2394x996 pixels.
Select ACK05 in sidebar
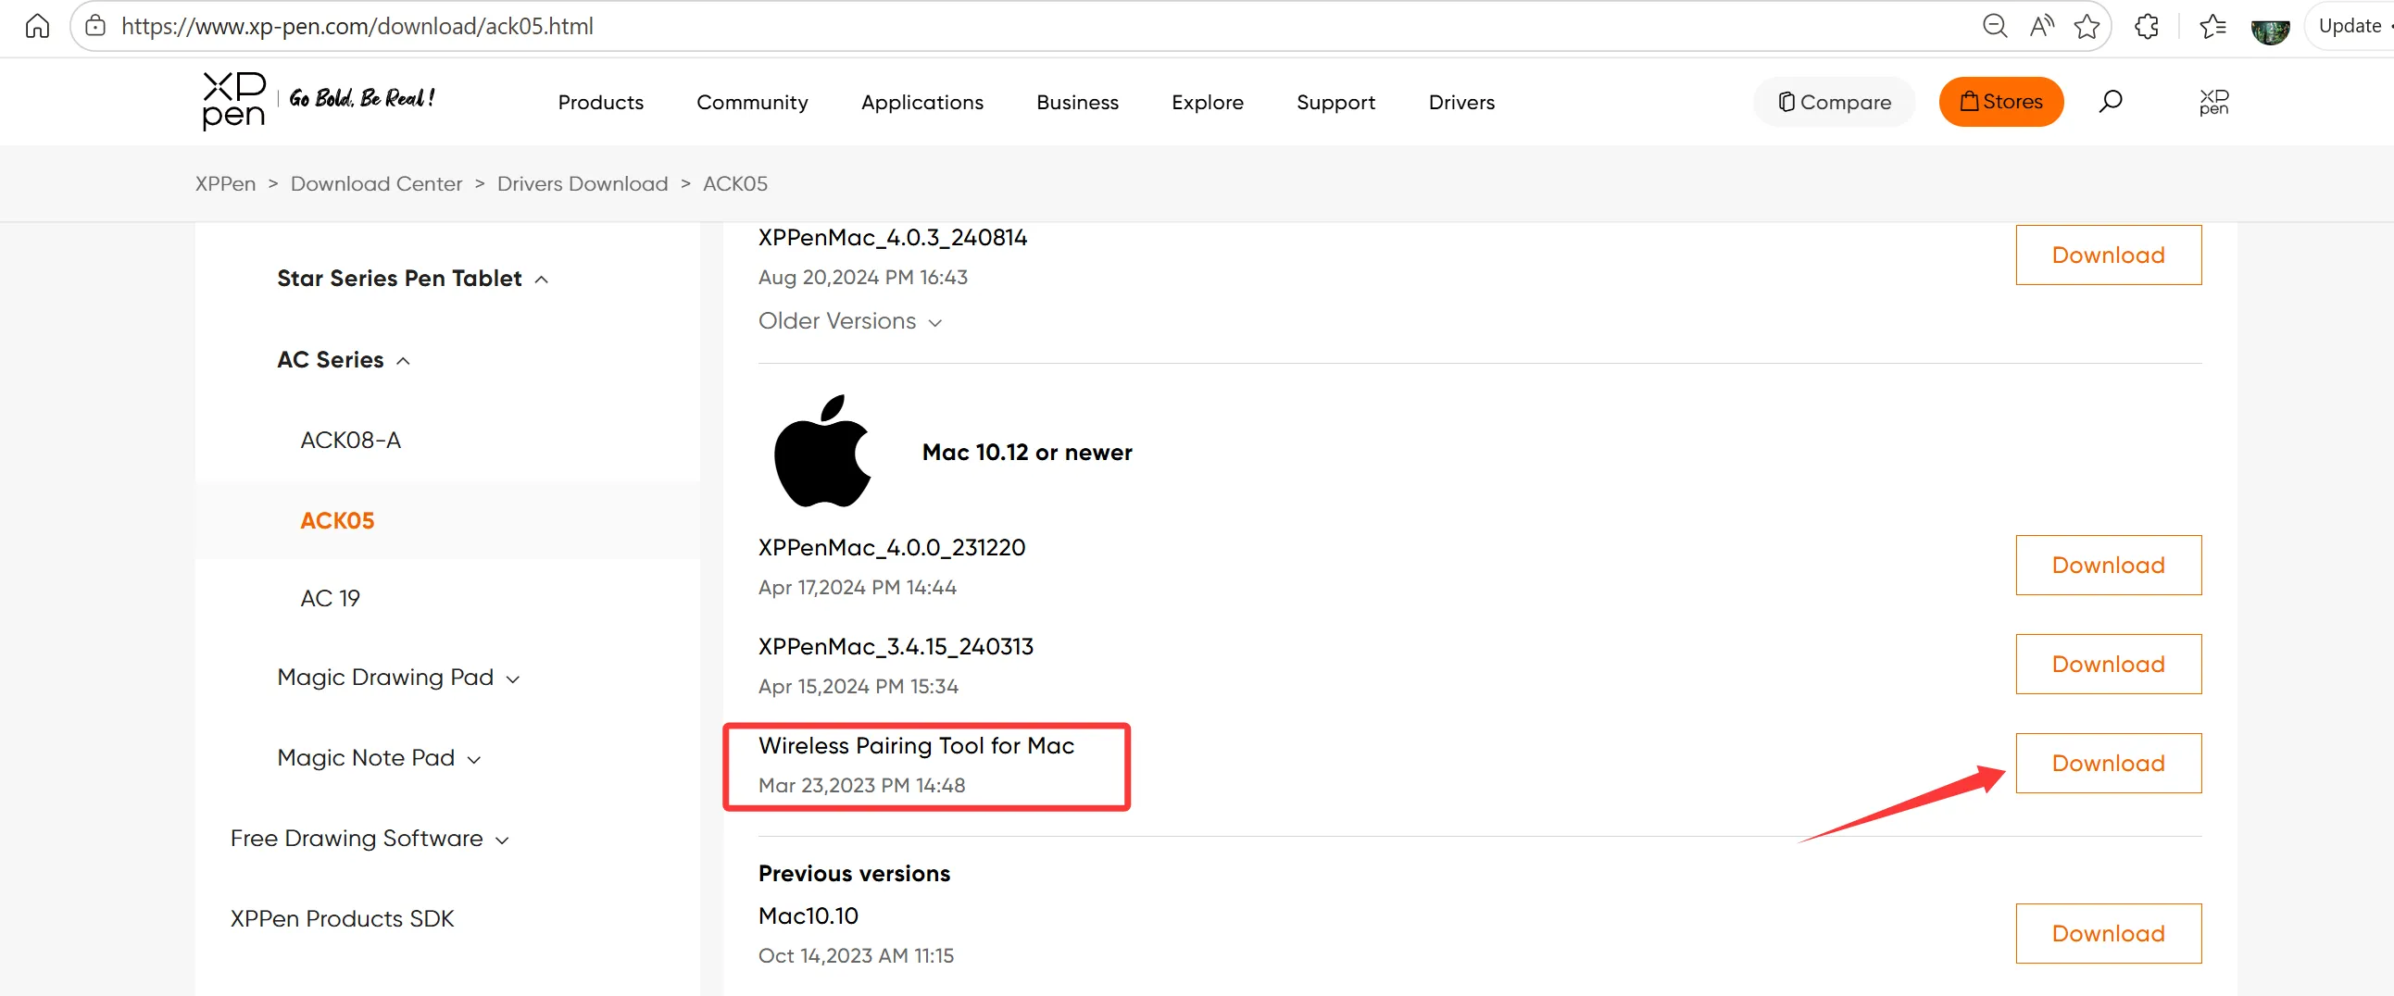pyautogui.click(x=337, y=520)
